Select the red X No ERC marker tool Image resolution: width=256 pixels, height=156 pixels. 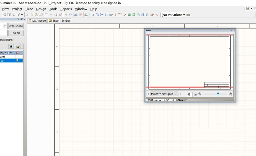pyautogui.click(x=156, y=15)
